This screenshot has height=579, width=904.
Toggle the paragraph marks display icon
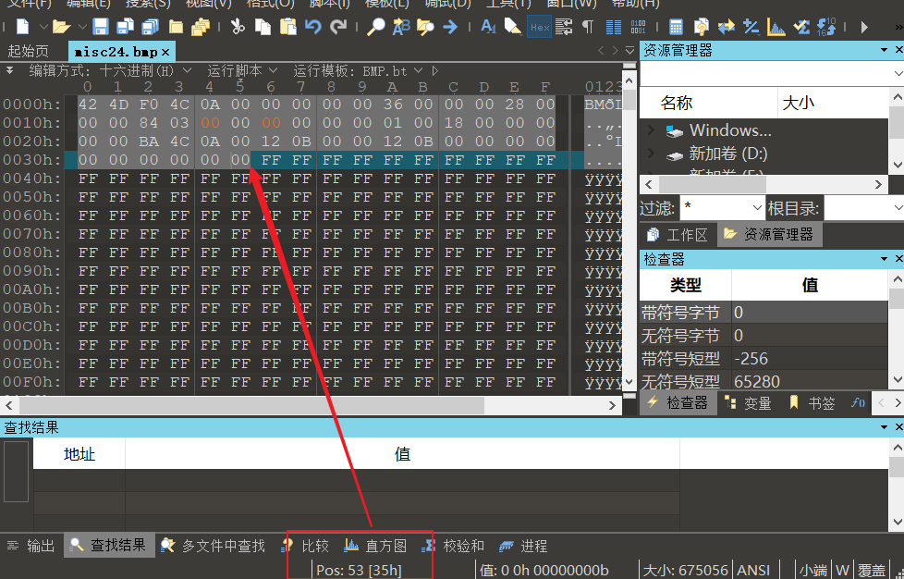(588, 26)
